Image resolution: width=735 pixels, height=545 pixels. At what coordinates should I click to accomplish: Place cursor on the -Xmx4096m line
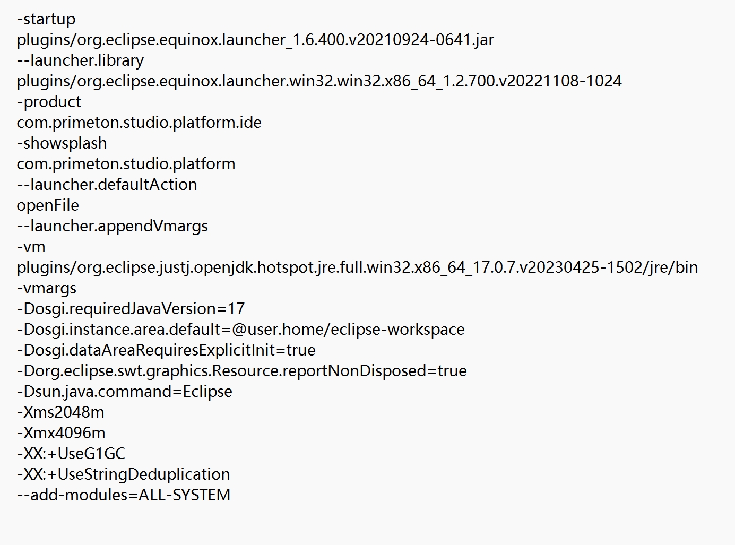click(x=61, y=433)
